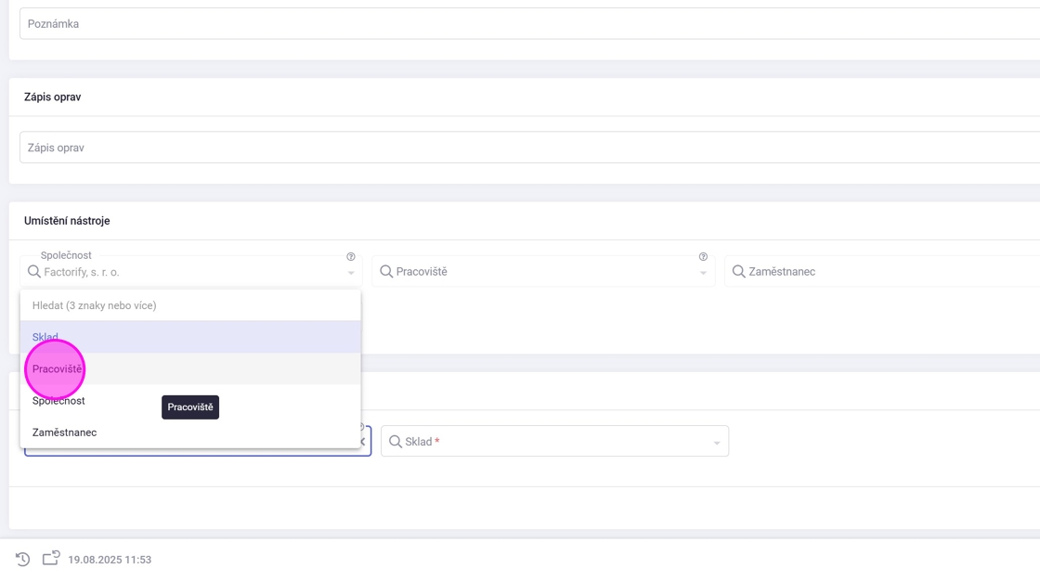Select Sklad option in dropdown list

click(x=45, y=337)
